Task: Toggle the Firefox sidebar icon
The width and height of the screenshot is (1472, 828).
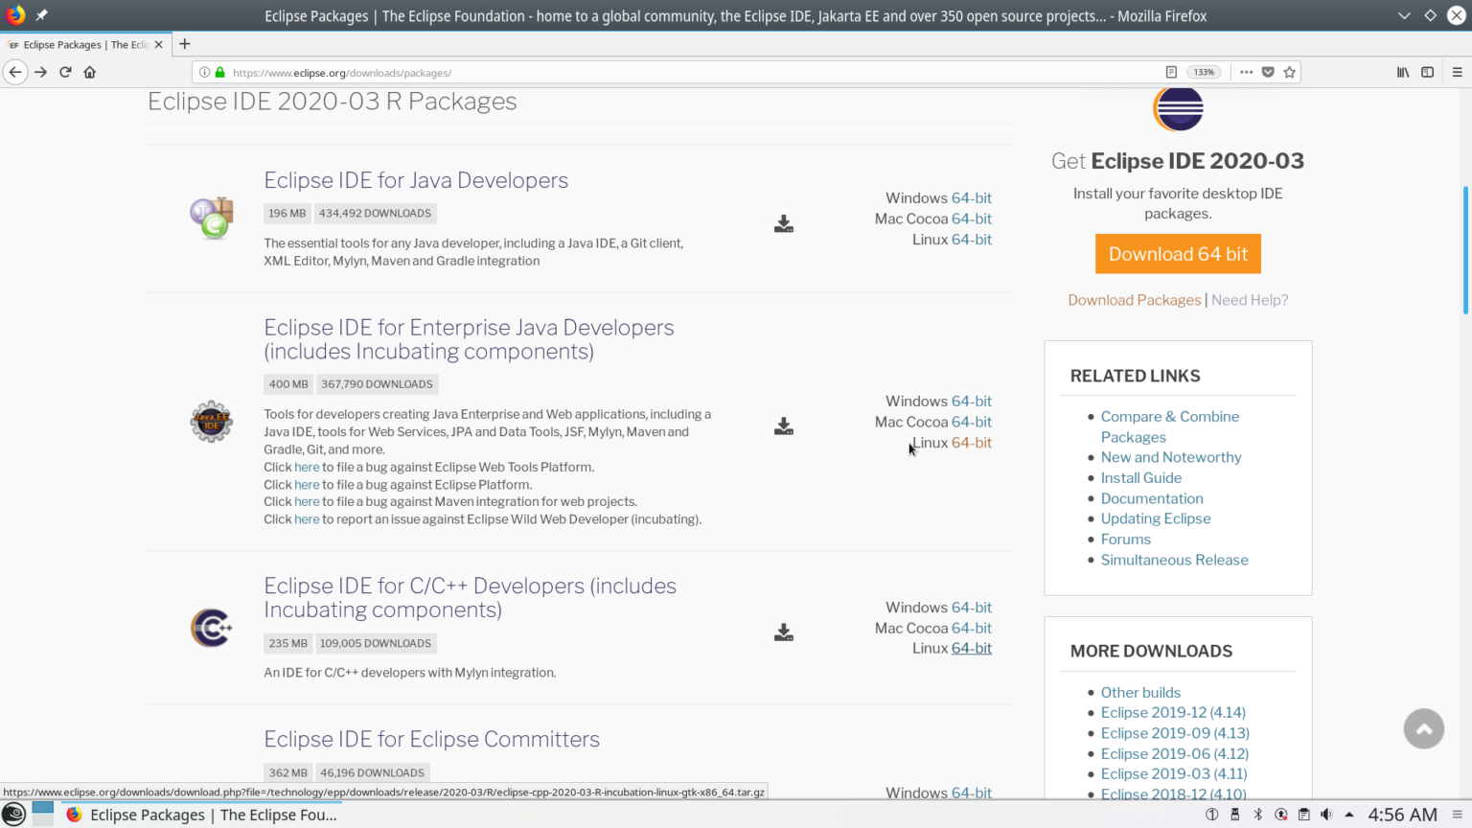Action: pyautogui.click(x=1427, y=72)
